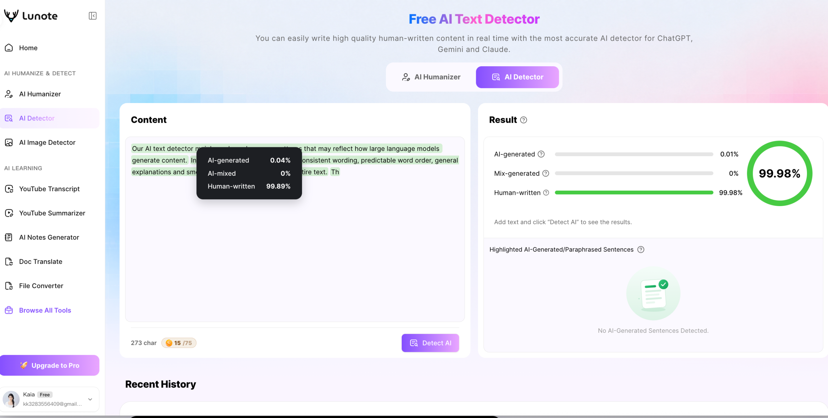828x418 pixels.
Task: Click the kk3283556409@gmail email text
Action: tap(52, 404)
